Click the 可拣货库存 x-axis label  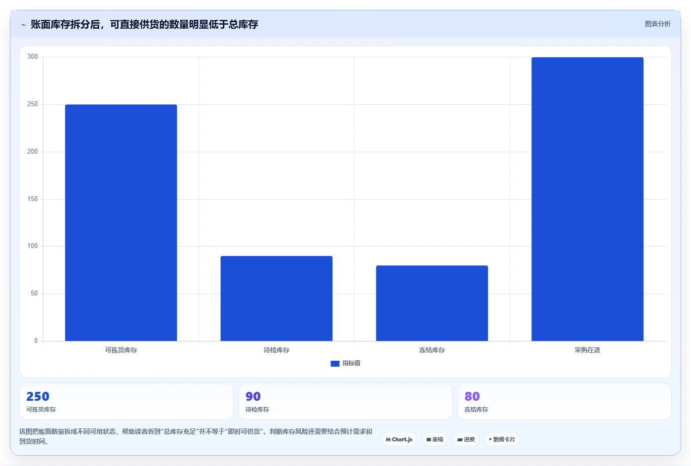pos(121,350)
